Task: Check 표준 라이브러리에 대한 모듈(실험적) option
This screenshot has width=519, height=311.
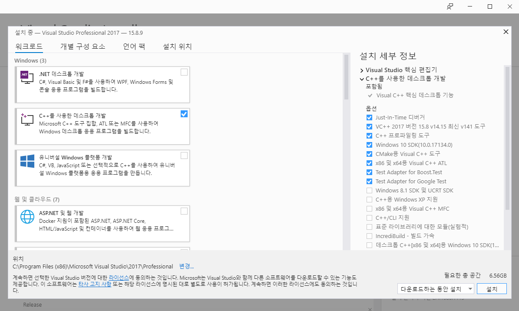Action: click(x=370, y=227)
